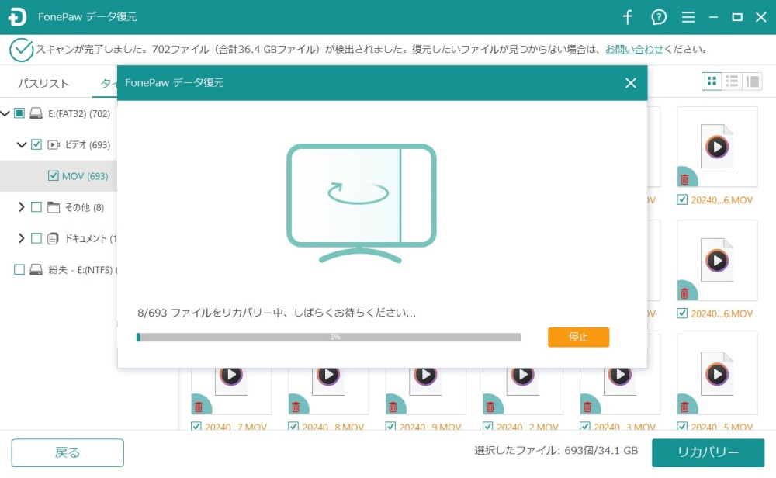776x478 pixels.
Task: Click the deleted trash badge on 20240...8.MOV
Action: [296, 405]
